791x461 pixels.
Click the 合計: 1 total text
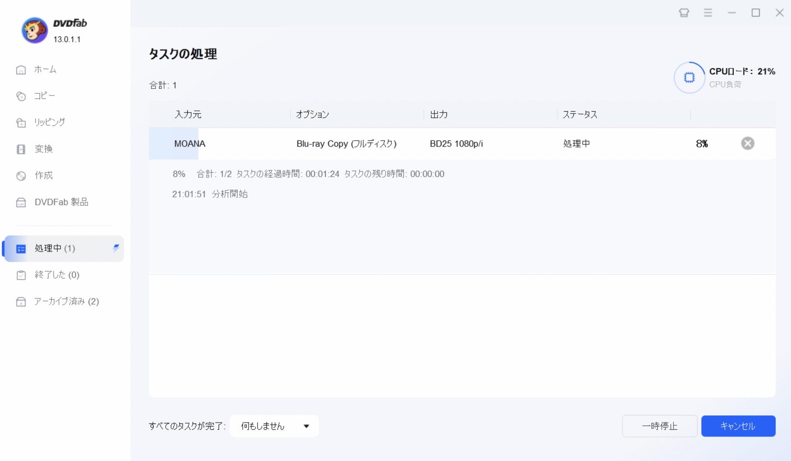tap(163, 85)
